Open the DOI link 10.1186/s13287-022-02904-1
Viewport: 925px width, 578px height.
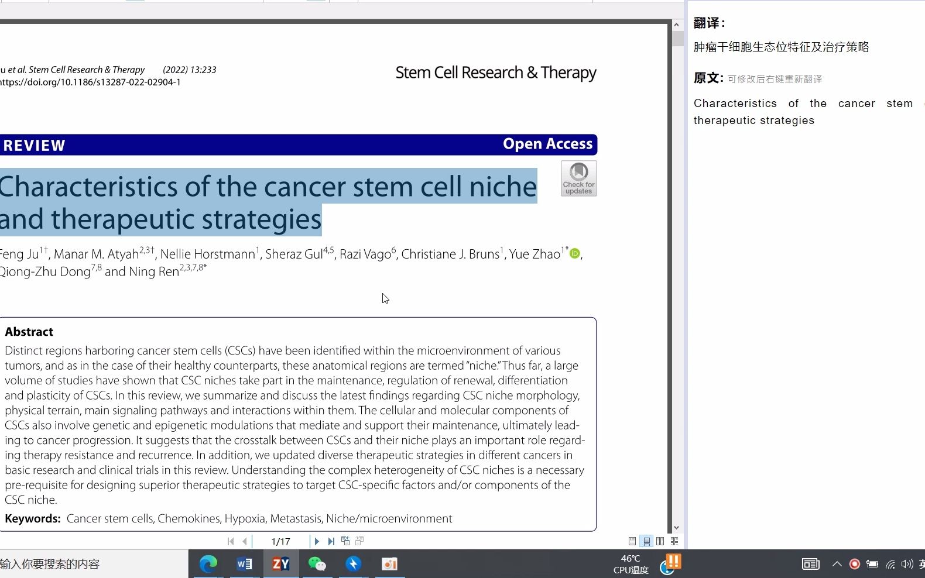pos(90,82)
